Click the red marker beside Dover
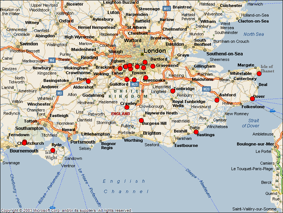 click(252, 99)
